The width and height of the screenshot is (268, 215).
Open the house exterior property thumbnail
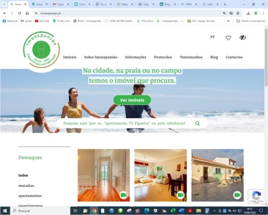[x=217, y=175]
